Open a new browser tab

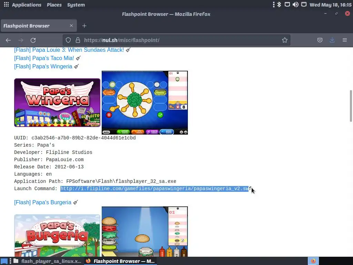(84, 26)
